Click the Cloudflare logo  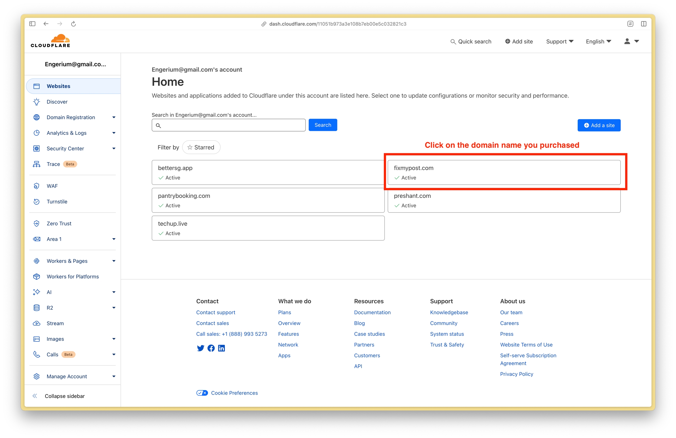pos(50,41)
